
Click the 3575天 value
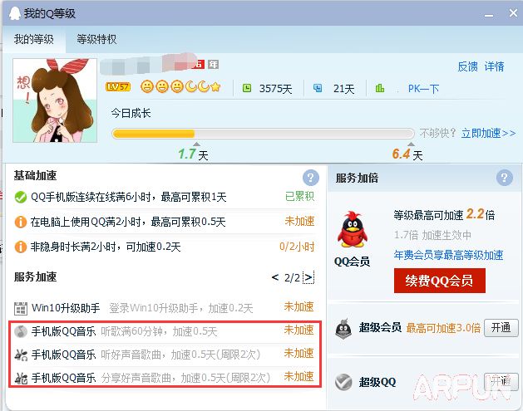(275, 89)
